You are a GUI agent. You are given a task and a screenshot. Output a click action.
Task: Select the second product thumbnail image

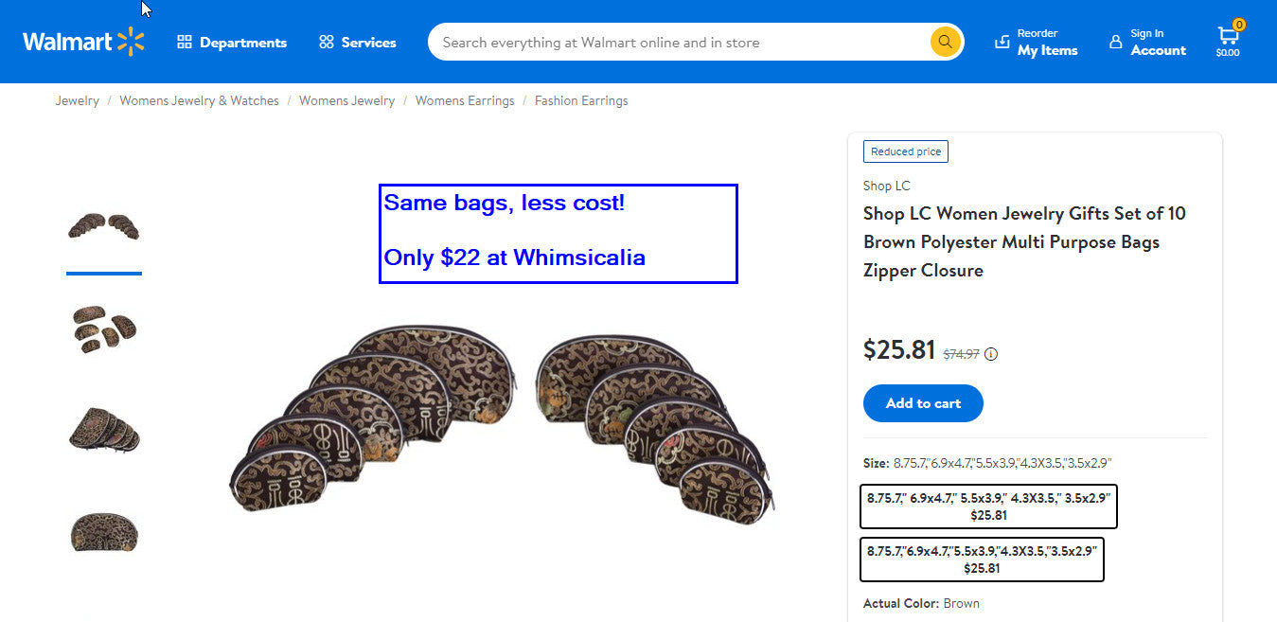pos(104,329)
